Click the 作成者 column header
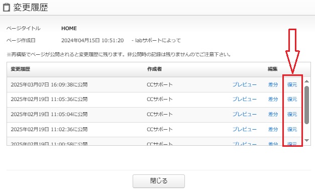Viewport: 315px width, 193px height. 154,69
